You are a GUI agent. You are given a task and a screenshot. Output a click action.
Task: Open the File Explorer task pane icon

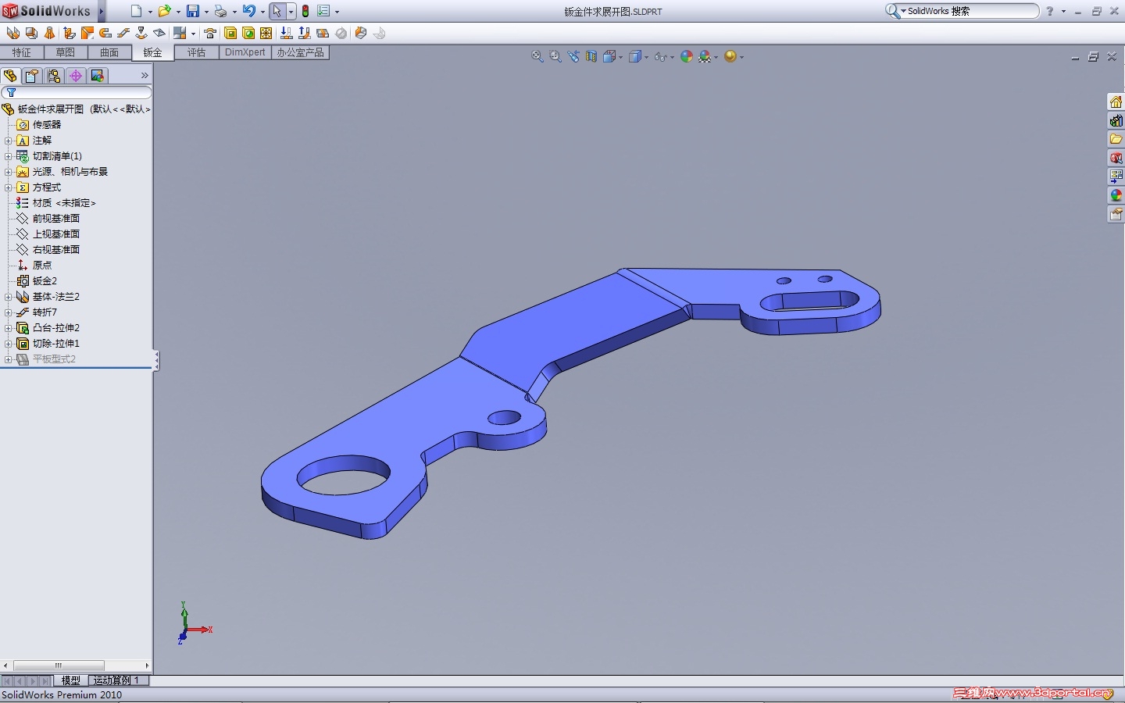(x=1116, y=139)
